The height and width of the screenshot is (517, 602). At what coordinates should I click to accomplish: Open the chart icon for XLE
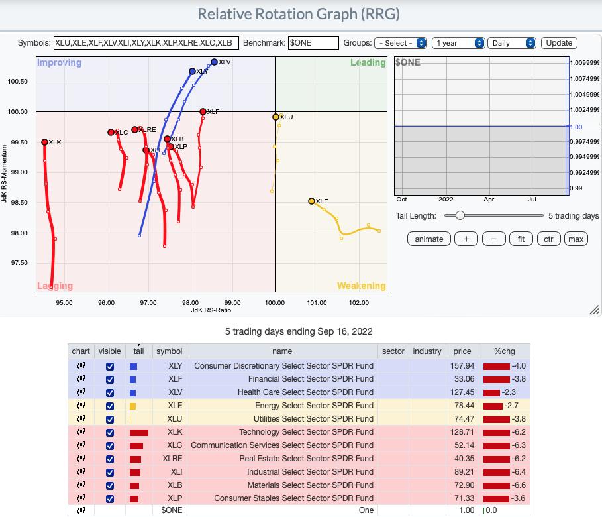tap(81, 406)
